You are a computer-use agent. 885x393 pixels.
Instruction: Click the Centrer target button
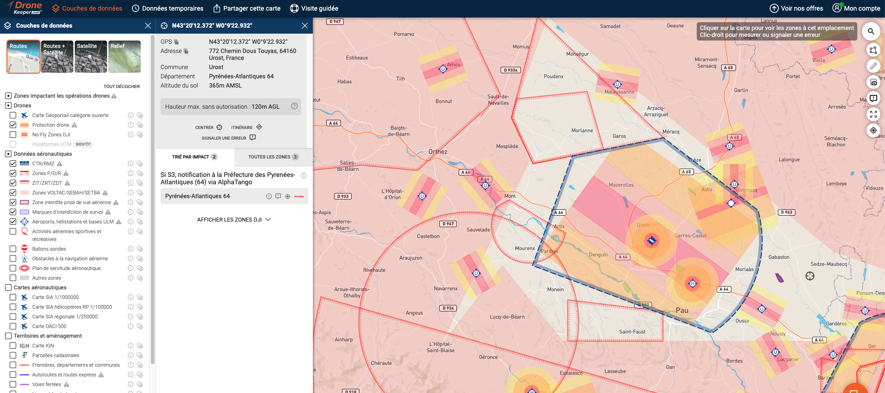[x=209, y=128]
